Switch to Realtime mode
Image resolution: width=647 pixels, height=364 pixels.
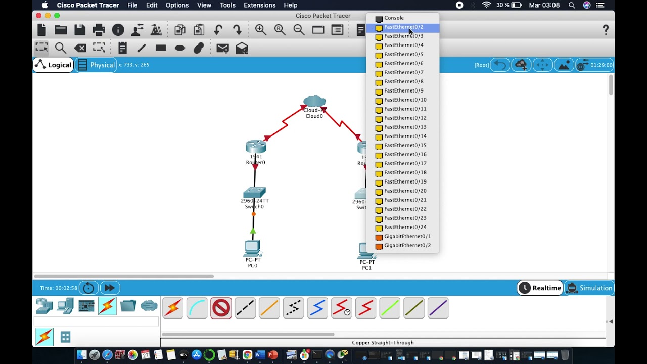[x=540, y=288]
